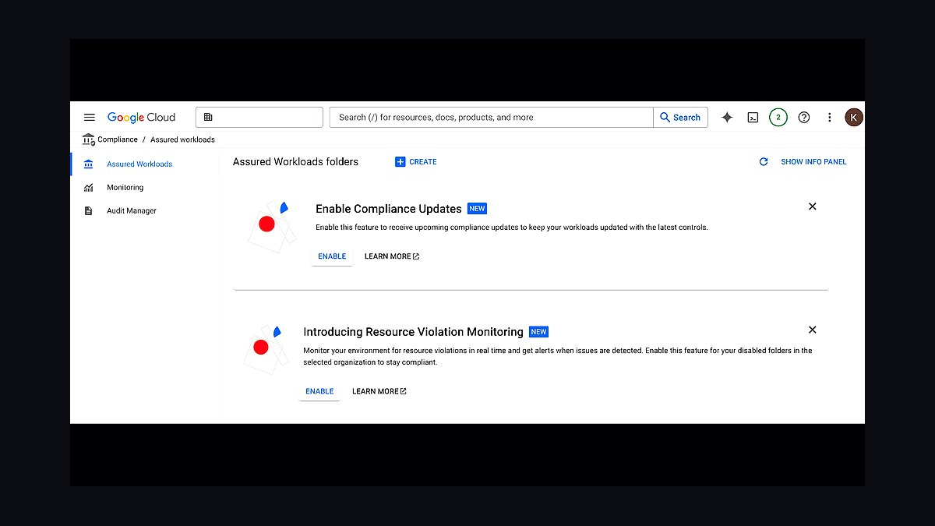The height and width of the screenshot is (526, 935).
Task: Select Assured Workloads in the sidebar
Action: click(x=139, y=164)
